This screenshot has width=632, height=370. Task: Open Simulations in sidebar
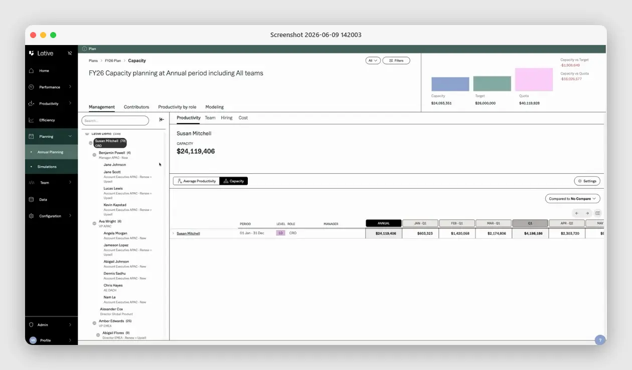click(x=52, y=167)
